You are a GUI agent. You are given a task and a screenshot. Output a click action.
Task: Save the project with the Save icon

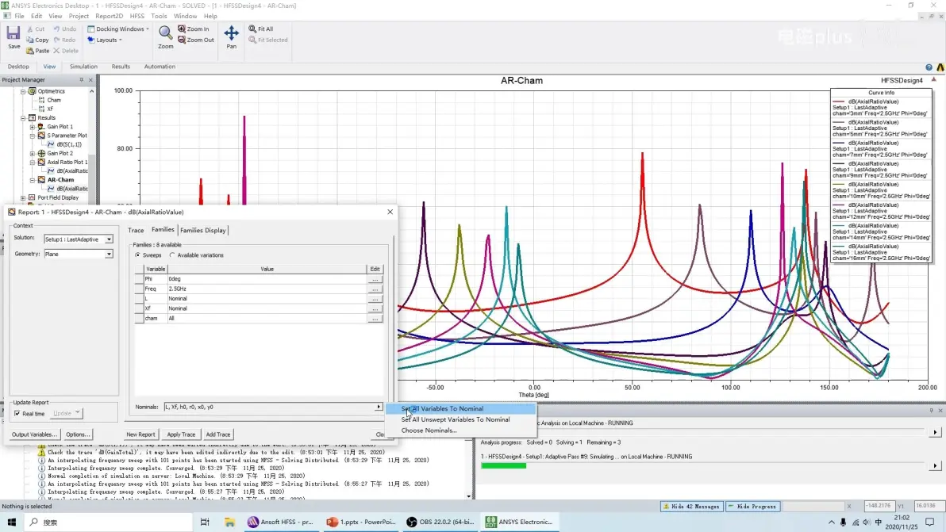(x=13, y=37)
